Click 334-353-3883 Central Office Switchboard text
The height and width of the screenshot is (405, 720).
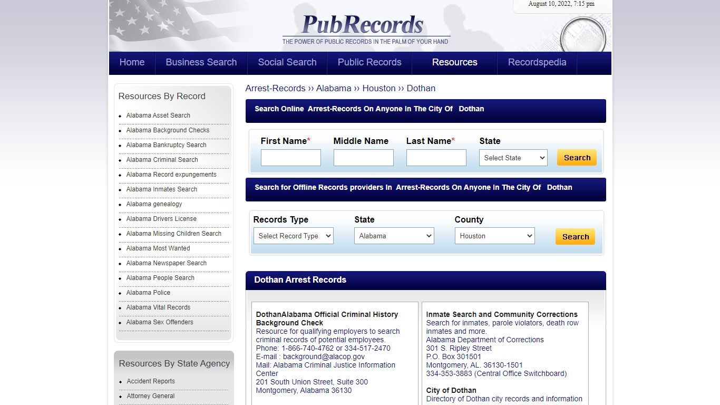(x=497, y=373)
